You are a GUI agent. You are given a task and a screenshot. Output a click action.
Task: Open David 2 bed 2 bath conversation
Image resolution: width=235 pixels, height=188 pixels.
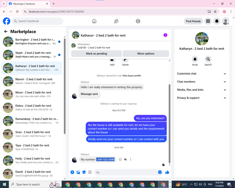tap(32, 173)
